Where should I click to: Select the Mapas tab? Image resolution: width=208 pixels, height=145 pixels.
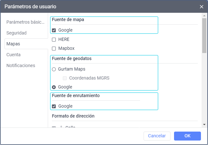point(13,44)
